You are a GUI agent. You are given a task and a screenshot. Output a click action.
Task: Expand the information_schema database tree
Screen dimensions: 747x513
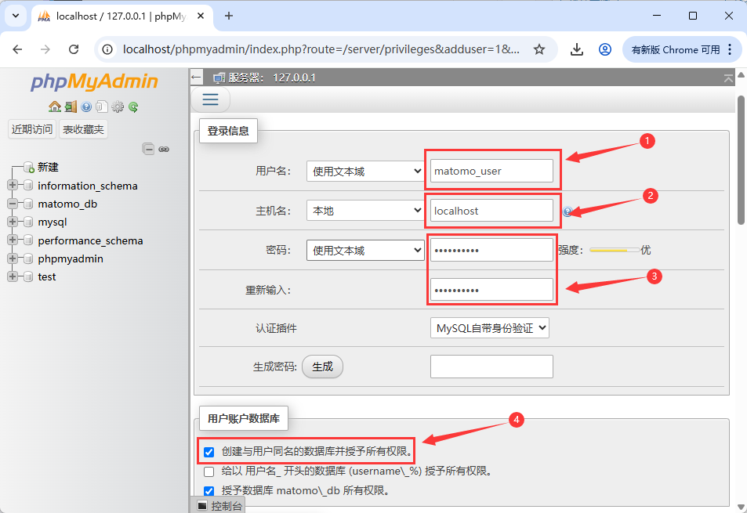pos(13,185)
